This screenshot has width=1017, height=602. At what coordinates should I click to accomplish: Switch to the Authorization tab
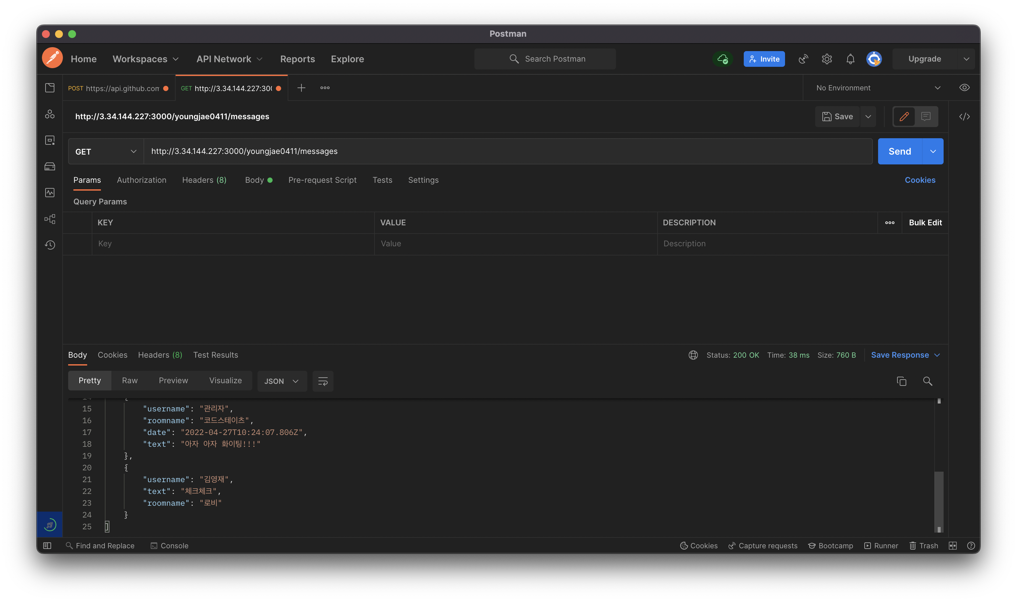tap(142, 180)
